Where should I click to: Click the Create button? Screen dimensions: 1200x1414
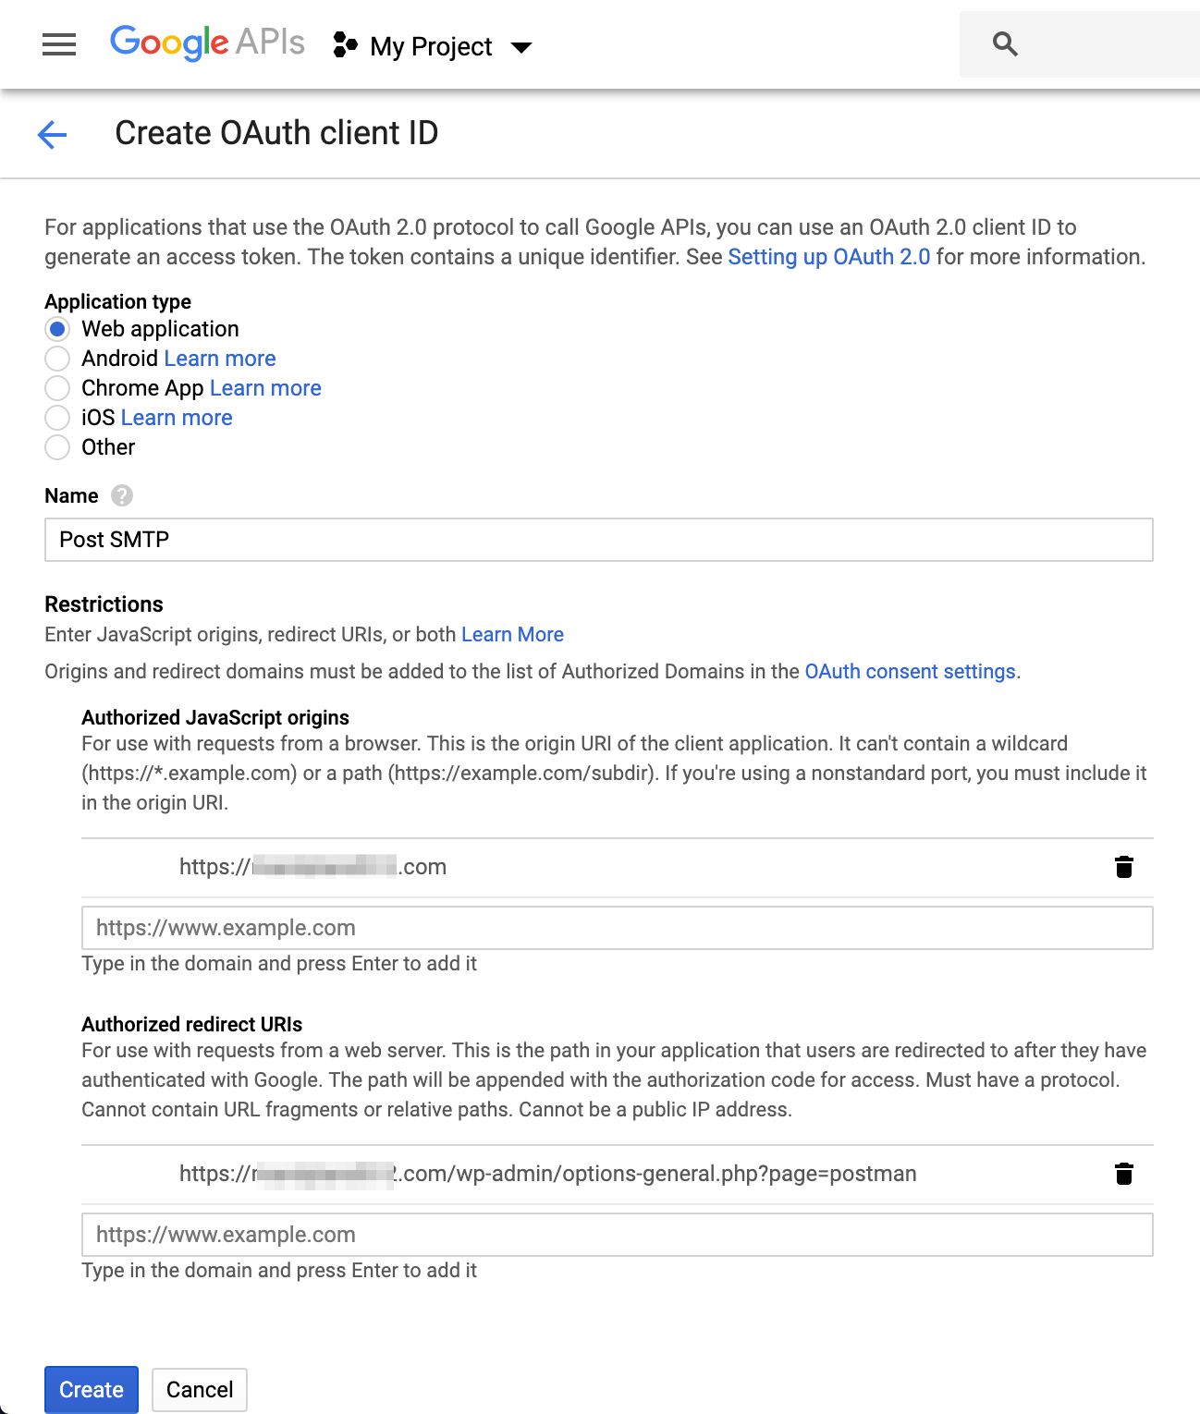(x=92, y=1389)
